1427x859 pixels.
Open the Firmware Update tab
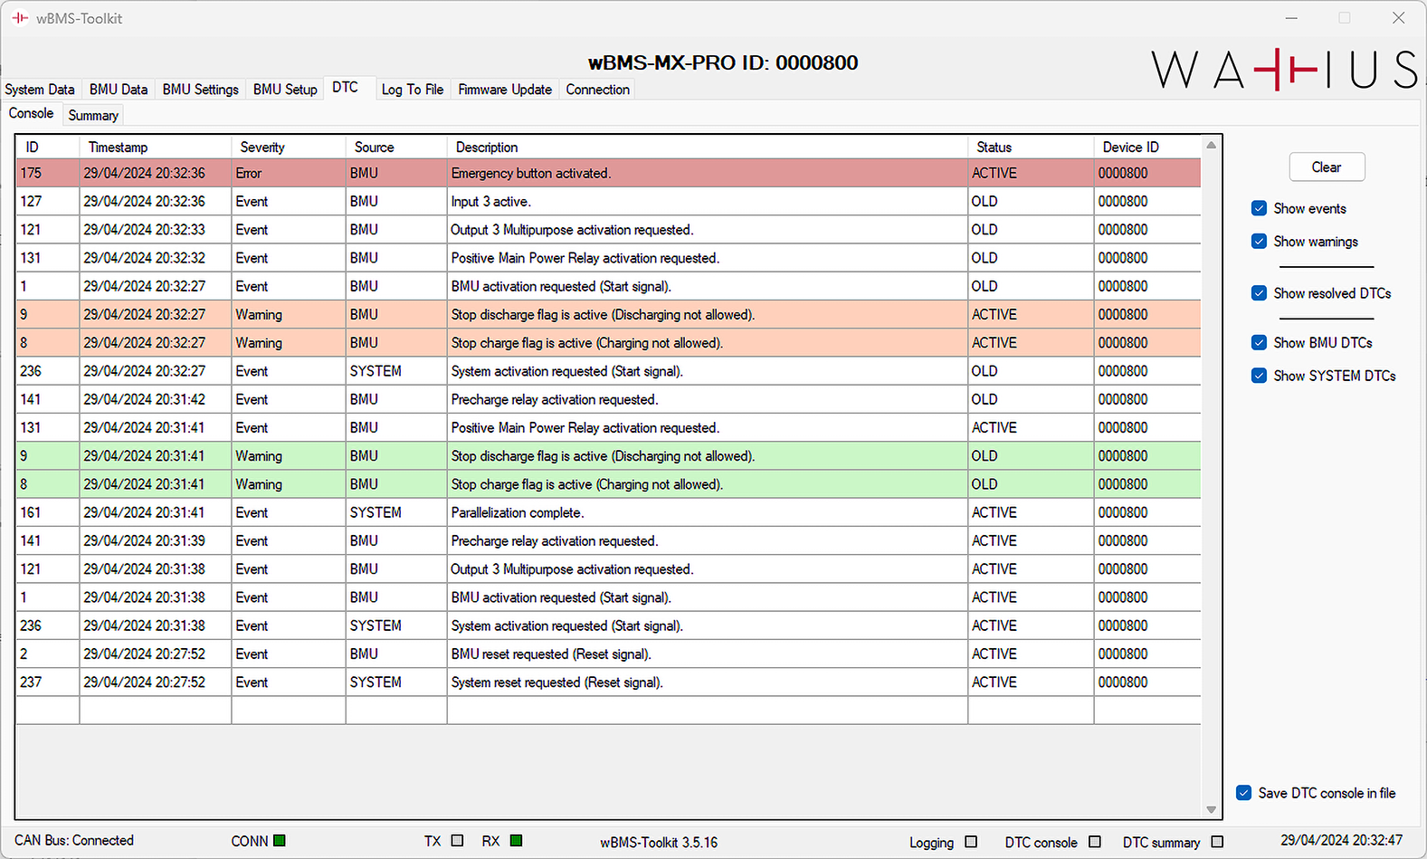[x=504, y=90]
